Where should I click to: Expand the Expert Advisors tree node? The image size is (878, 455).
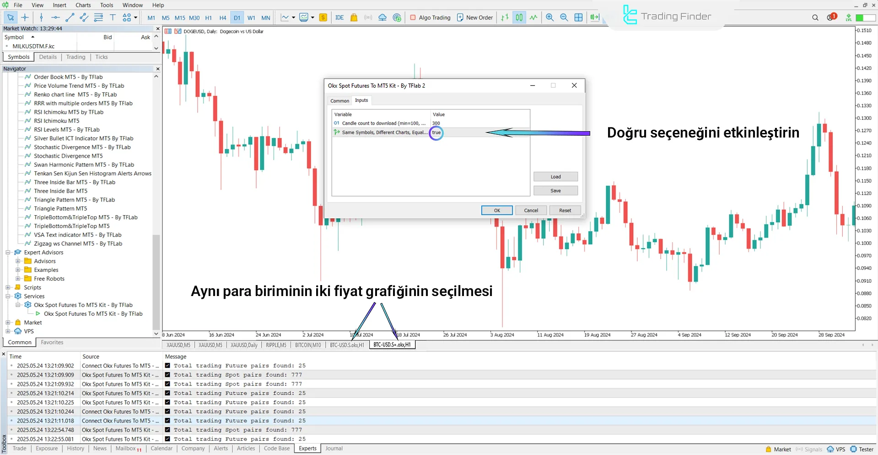click(8, 252)
